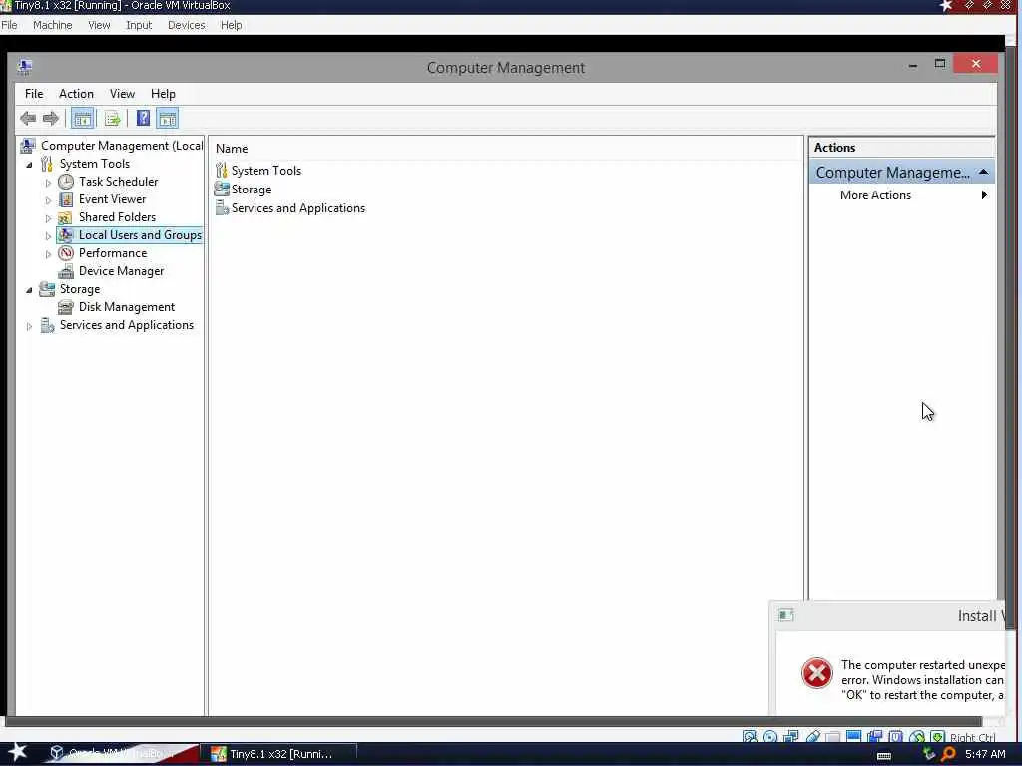Expand the Event Viewer node

pyautogui.click(x=48, y=200)
